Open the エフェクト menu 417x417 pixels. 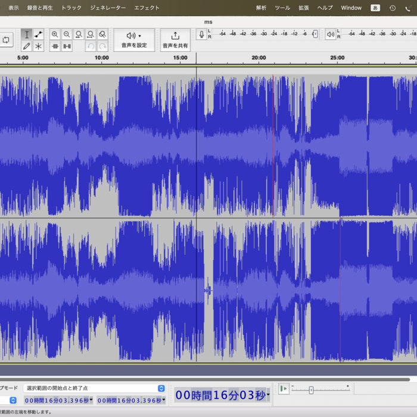(x=147, y=8)
